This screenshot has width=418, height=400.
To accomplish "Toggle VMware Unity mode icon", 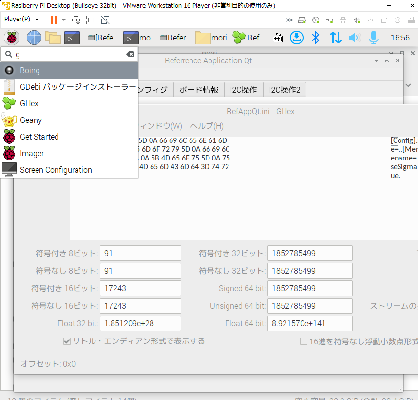I will (105, 20).
